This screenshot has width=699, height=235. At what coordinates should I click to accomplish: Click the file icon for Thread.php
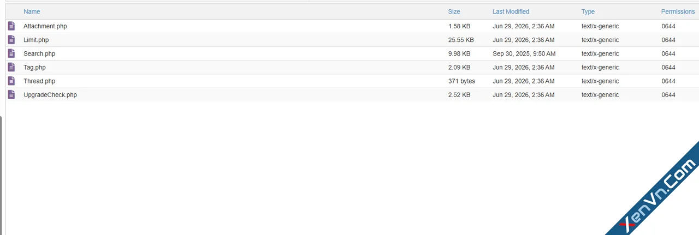click(11, 81)
